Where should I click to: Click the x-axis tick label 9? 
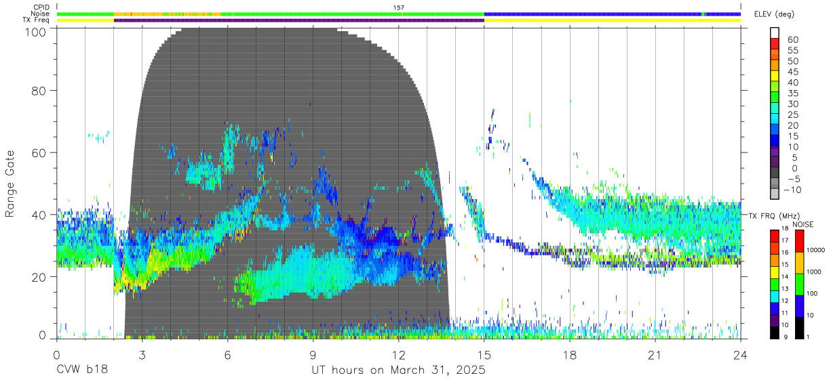(x=313, y=355)
